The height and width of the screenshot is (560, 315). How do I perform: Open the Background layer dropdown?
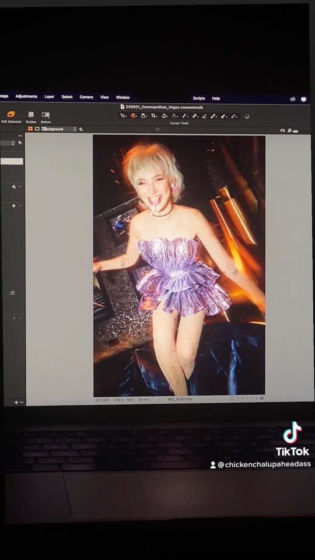tap(59, 129)
